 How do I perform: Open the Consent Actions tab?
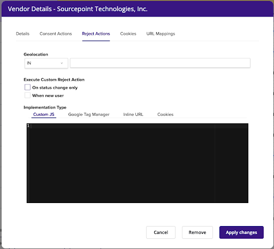[x=56, y=34]
